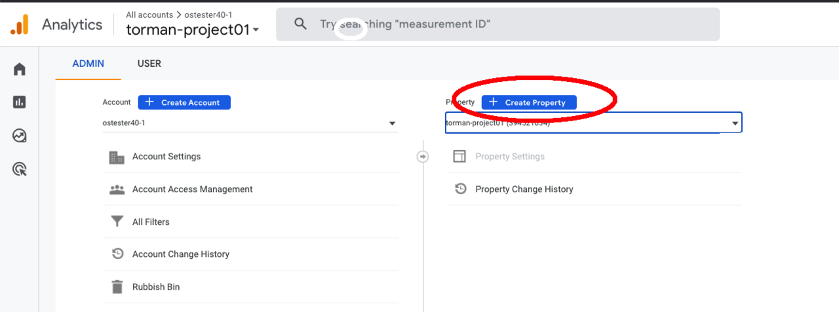This screenshot has width=839, height=312.
Task: Click the circular arrow between columns
Action: tap(423, 157)
